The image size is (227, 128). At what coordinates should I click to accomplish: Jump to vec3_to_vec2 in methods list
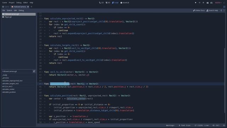click(7, 86)
